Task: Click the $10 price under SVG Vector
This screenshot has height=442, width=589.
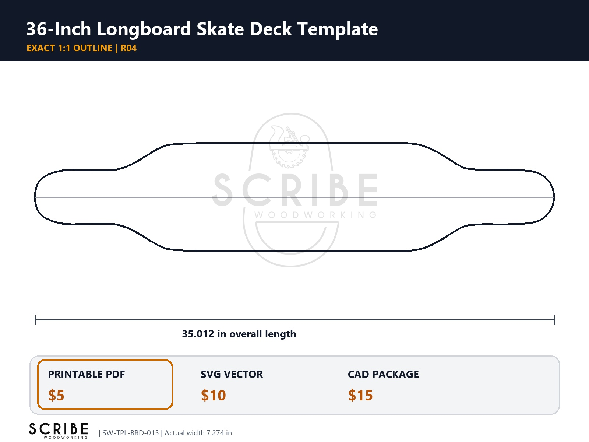Action: pos(214,395)
